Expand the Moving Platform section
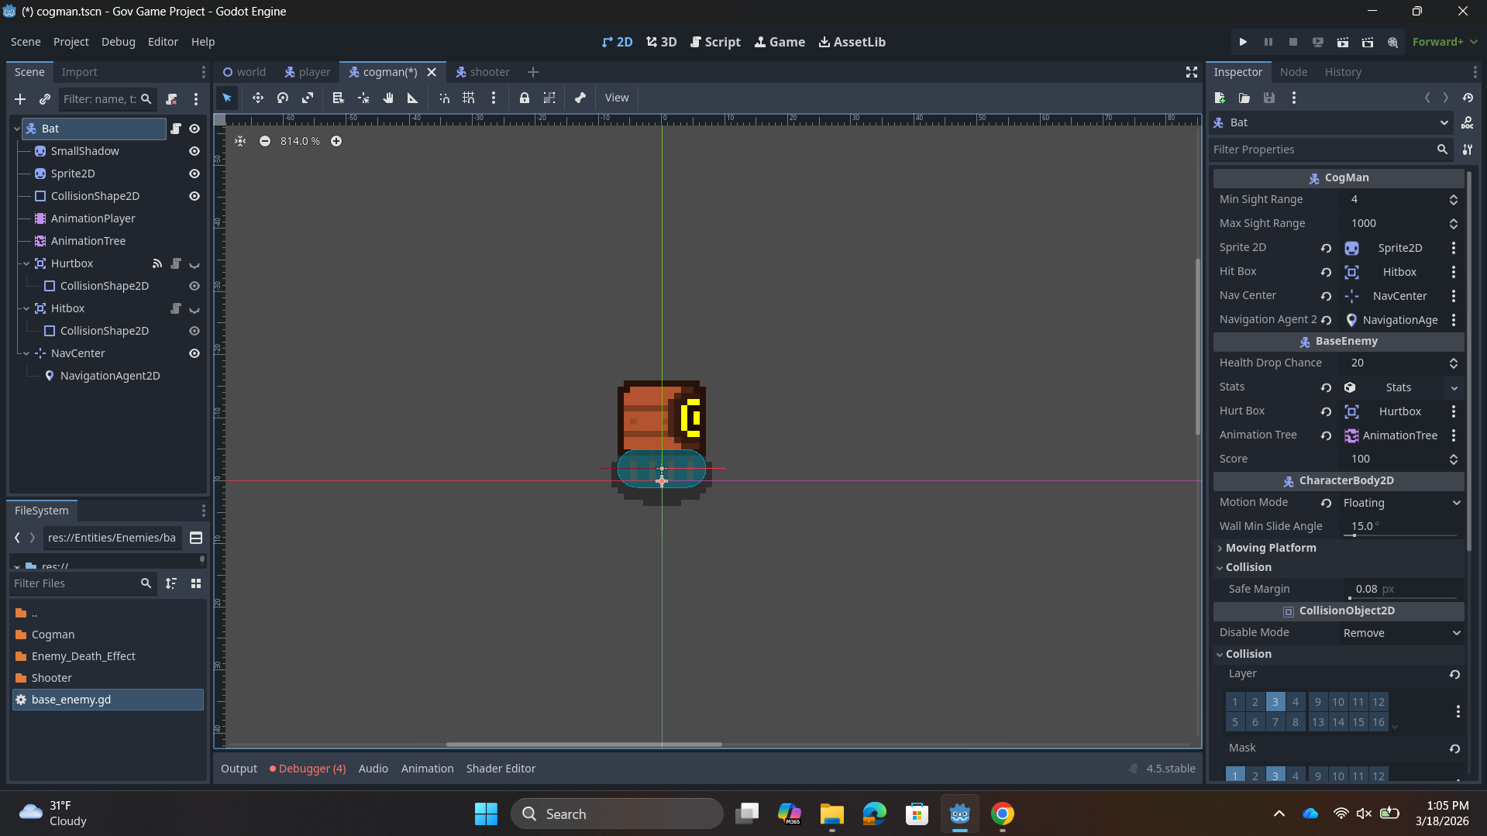 (x=1271, y=548)
